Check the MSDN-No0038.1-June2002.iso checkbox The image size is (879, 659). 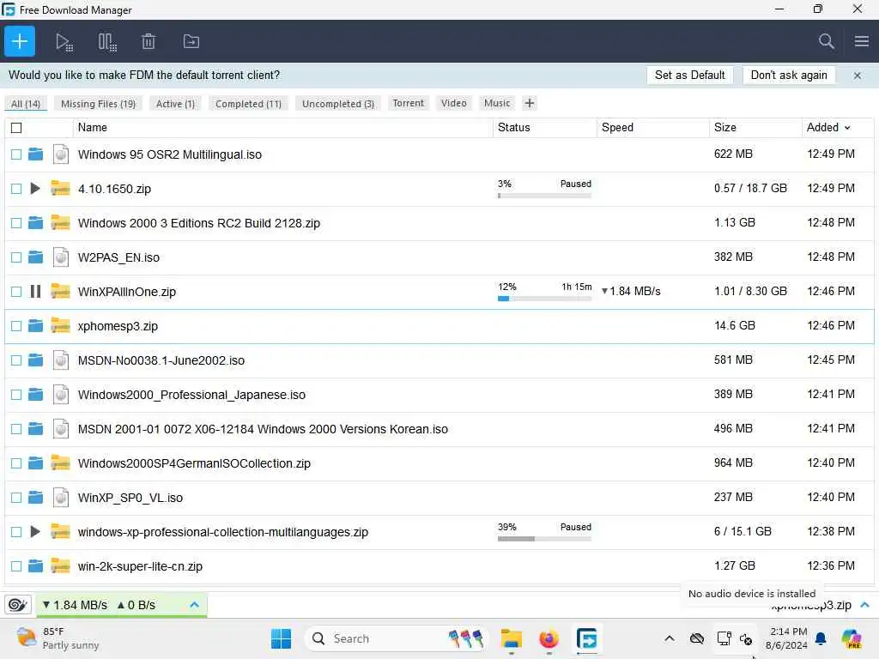(16, 360)
